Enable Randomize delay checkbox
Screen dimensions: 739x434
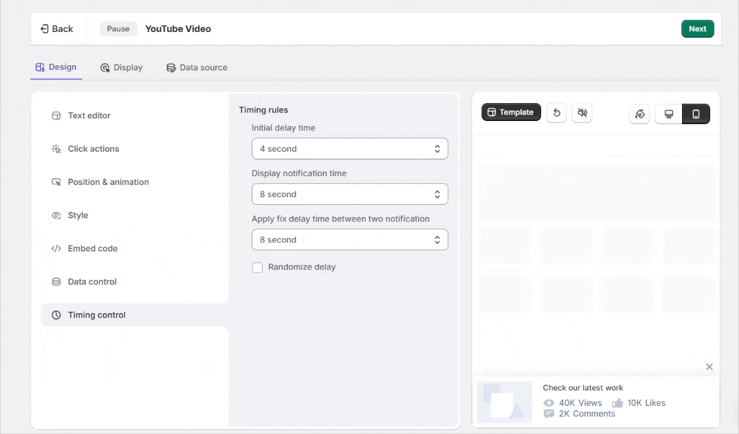257,268
